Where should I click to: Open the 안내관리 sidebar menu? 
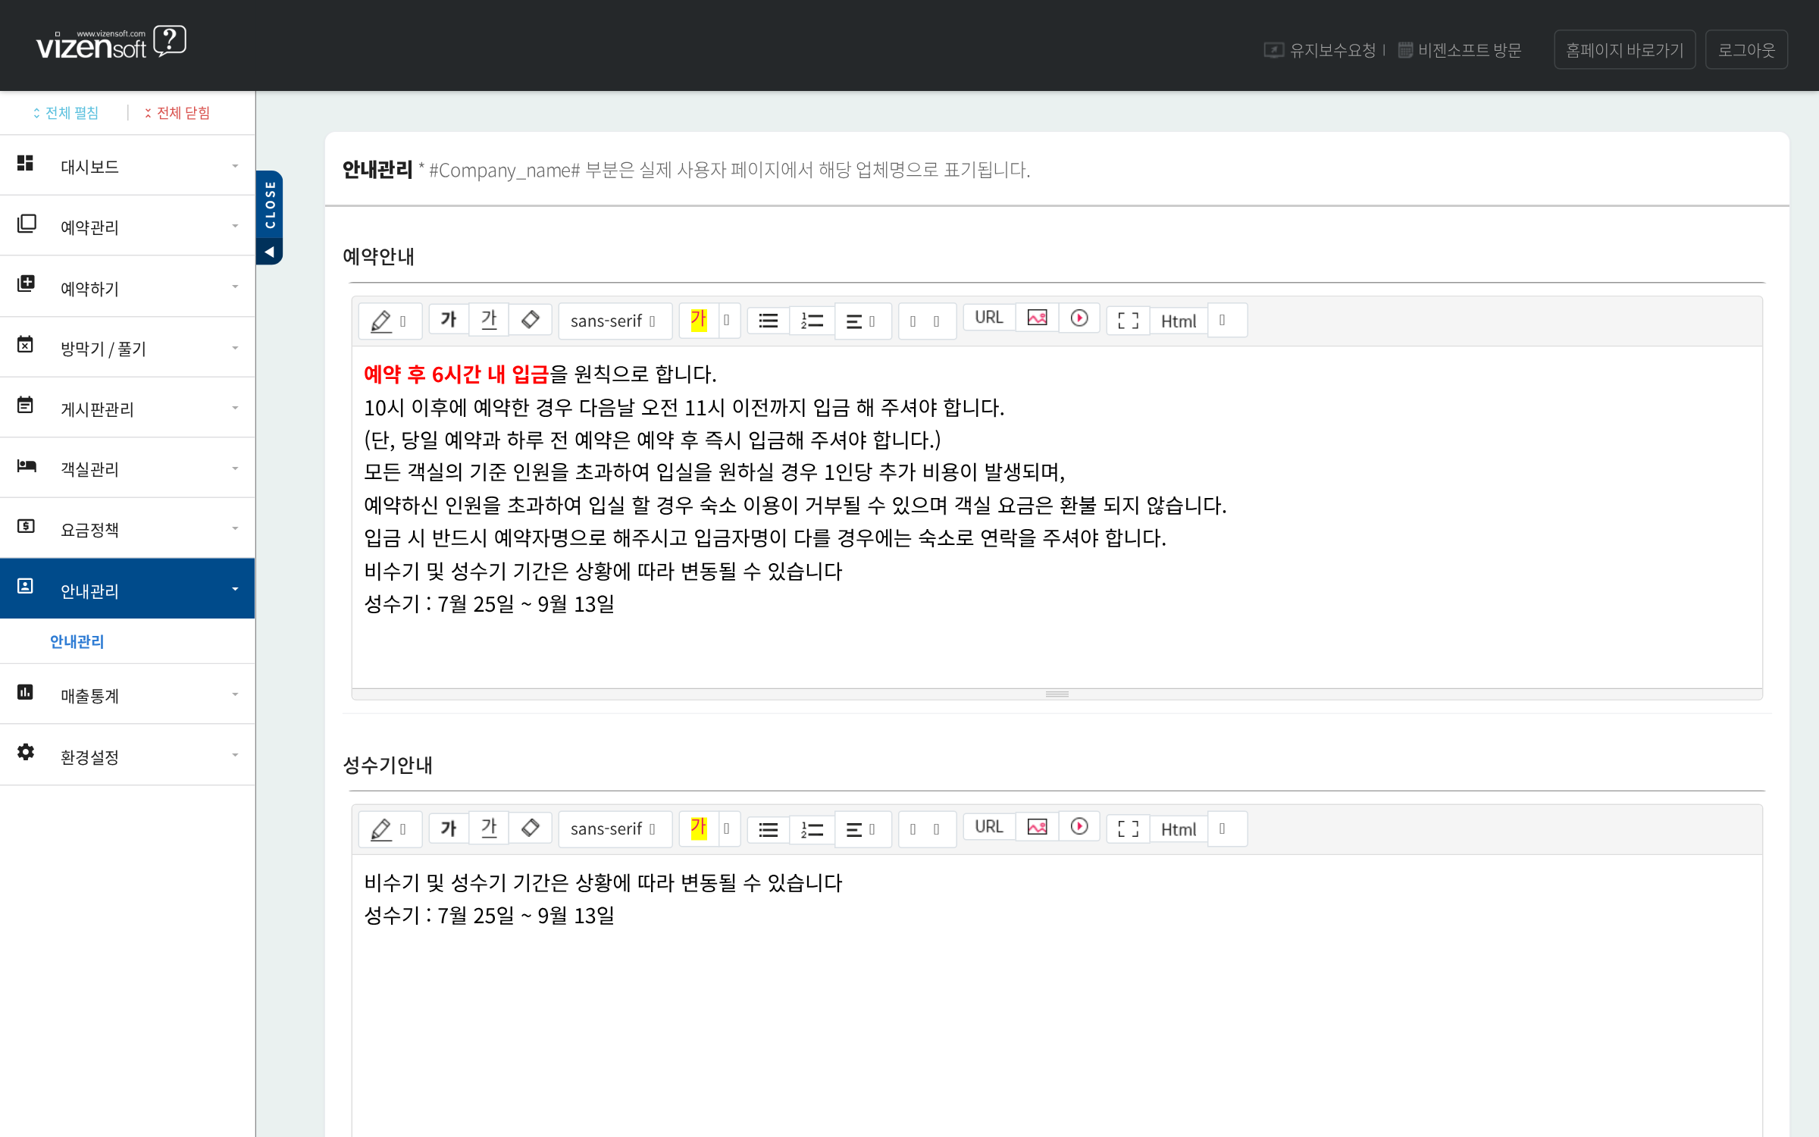[x=127, y=589]
